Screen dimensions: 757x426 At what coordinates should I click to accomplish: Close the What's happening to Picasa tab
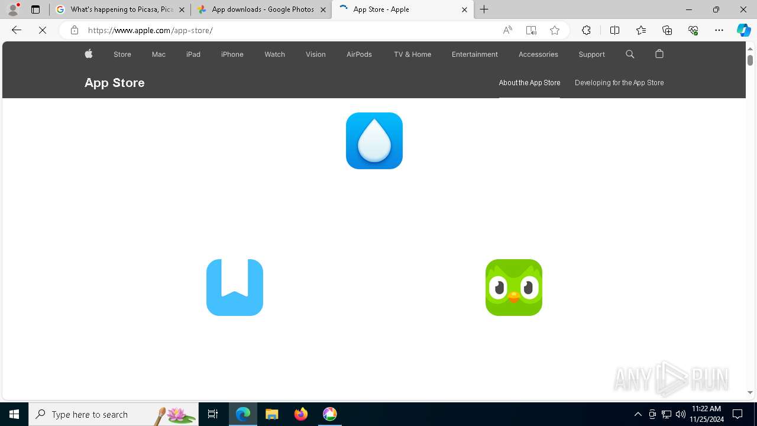182,9
